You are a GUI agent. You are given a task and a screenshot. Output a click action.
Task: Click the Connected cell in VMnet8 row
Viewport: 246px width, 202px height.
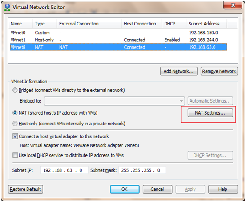[x=134, y=47]
